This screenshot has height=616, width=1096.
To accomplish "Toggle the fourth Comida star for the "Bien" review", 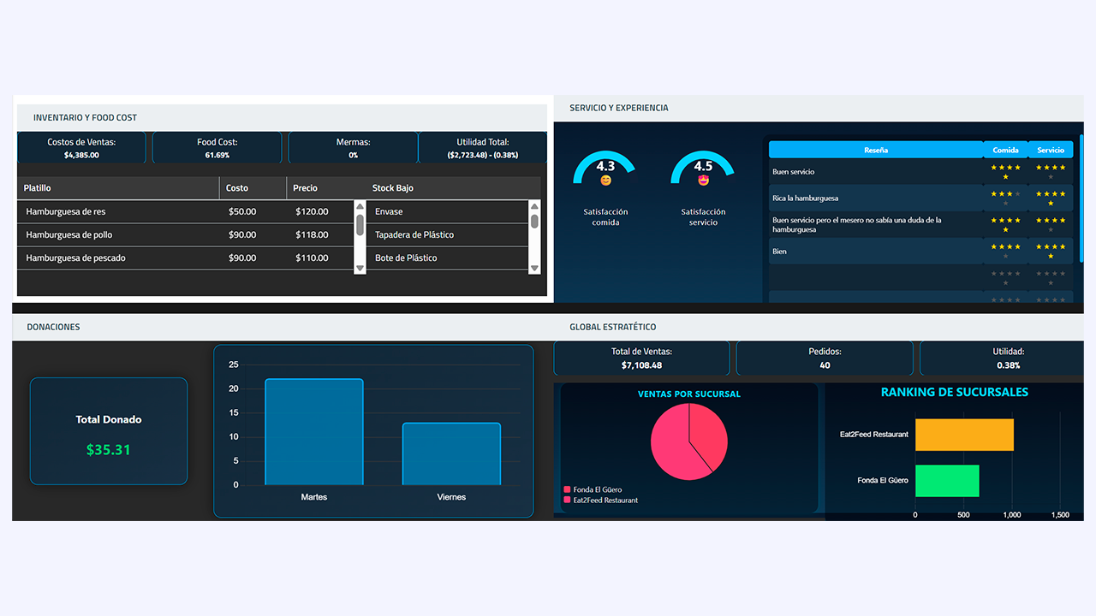I will coord(1017,246).
